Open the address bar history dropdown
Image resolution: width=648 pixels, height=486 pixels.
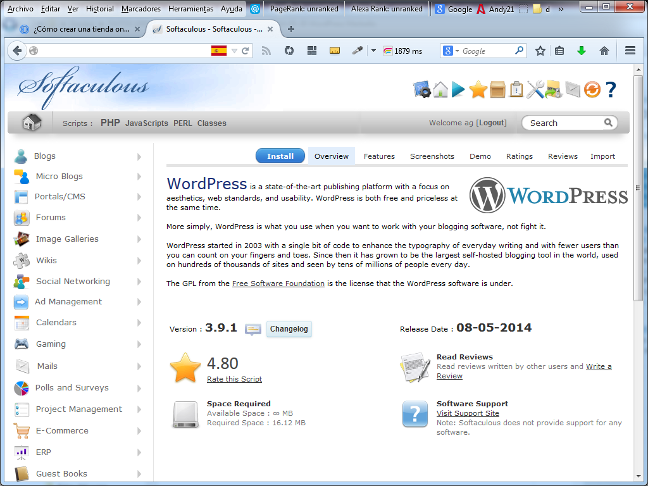[x=234, y=51]
